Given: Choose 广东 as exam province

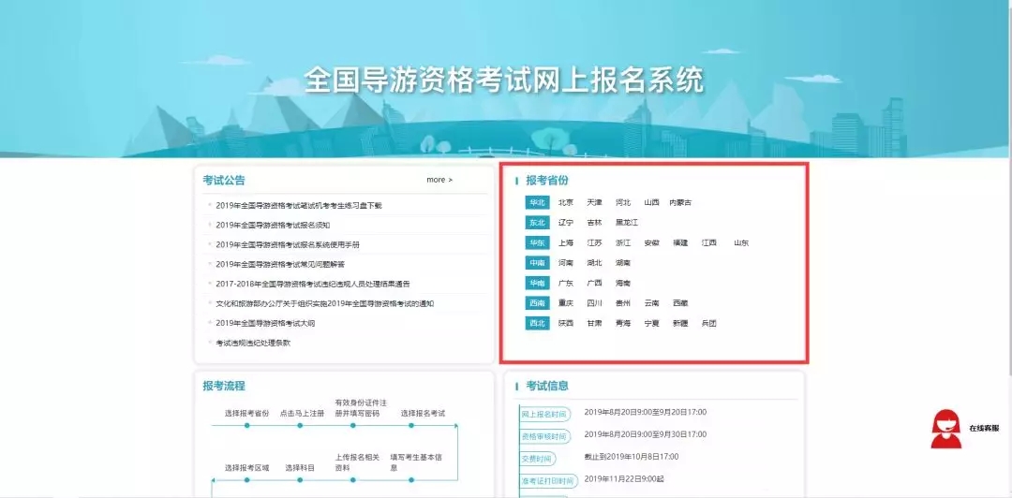Looking at the screenshot, I should click(x=566, y=284).
